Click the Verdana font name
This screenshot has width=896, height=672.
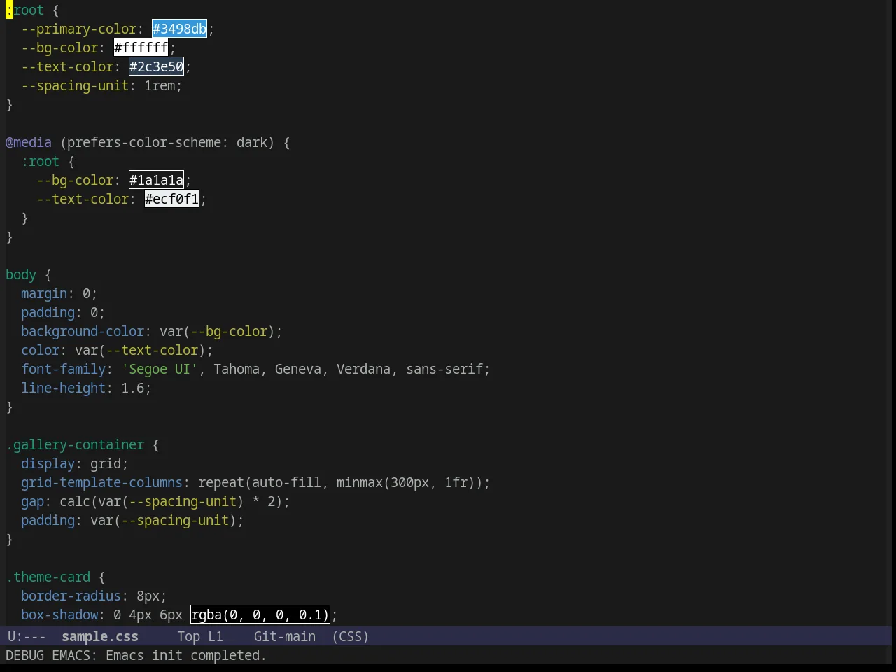click(363, 369)
